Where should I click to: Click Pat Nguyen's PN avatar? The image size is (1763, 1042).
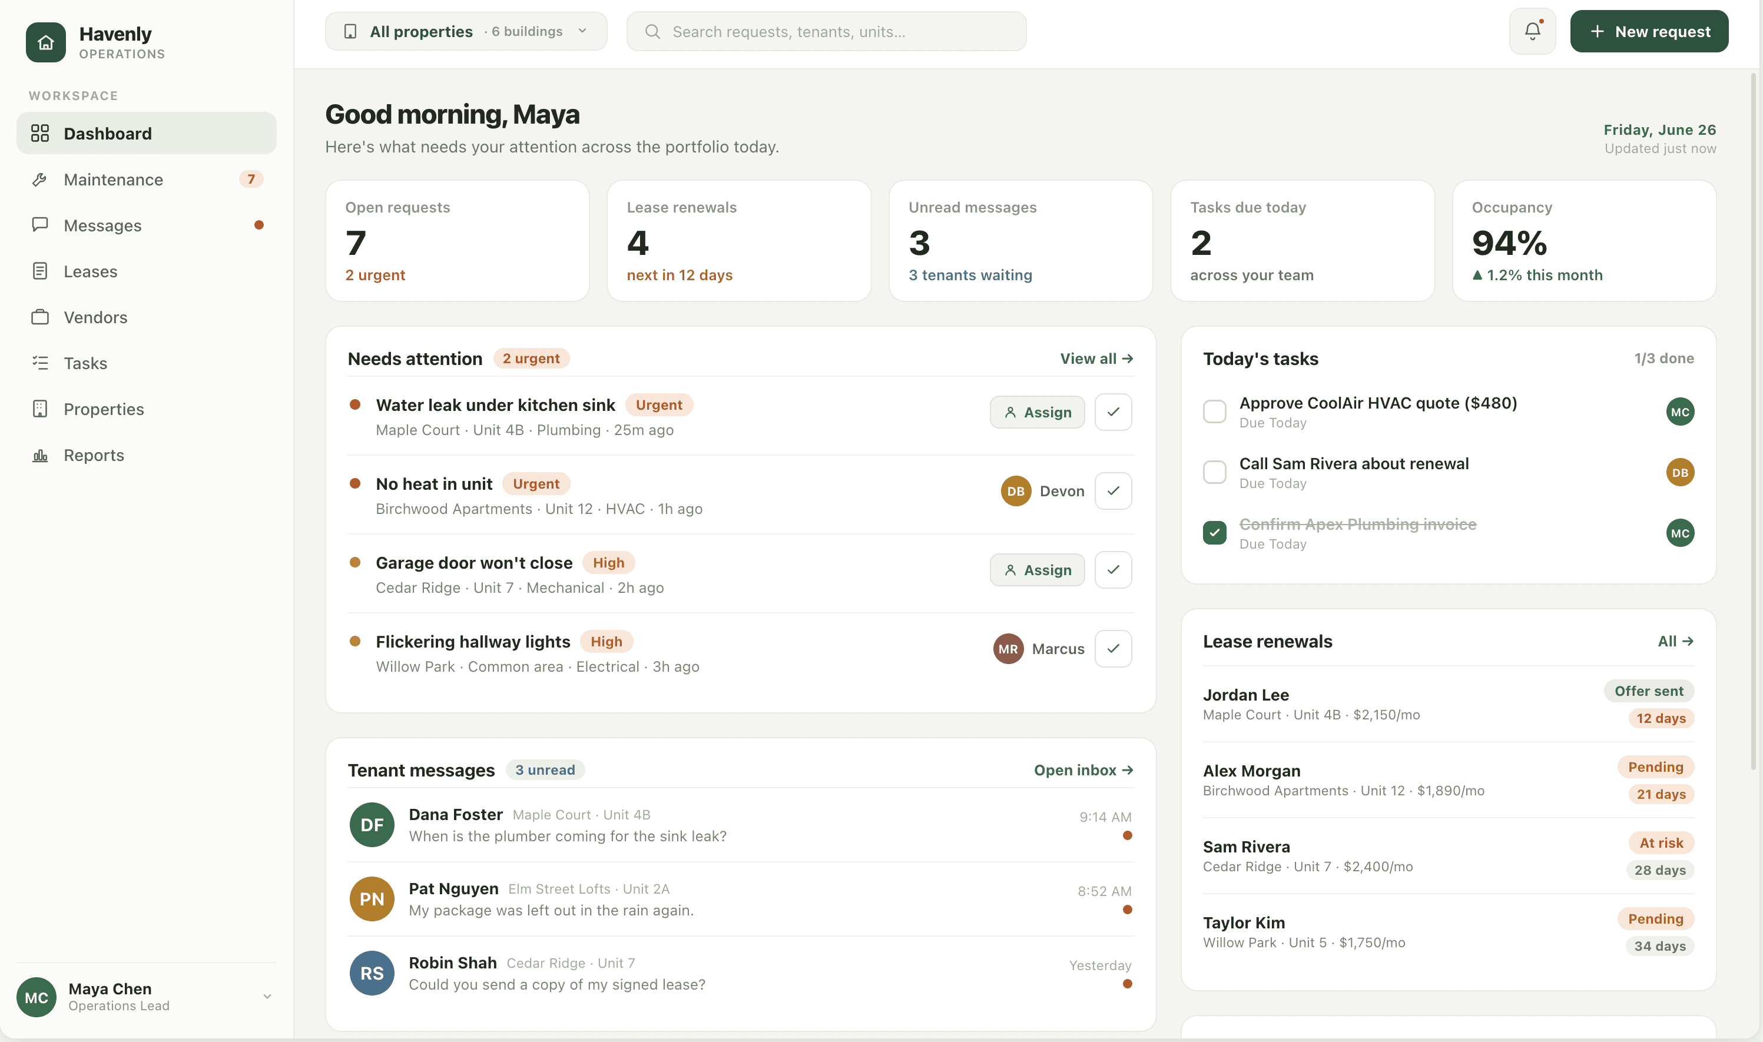point(372,899)
